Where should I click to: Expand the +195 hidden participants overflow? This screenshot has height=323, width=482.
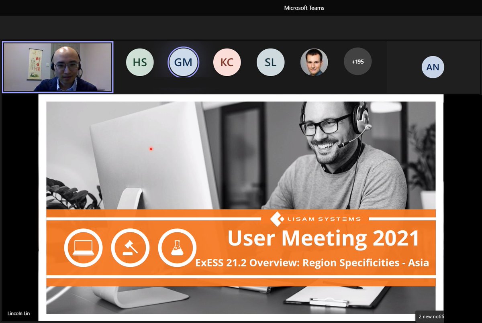coord(357,62)
